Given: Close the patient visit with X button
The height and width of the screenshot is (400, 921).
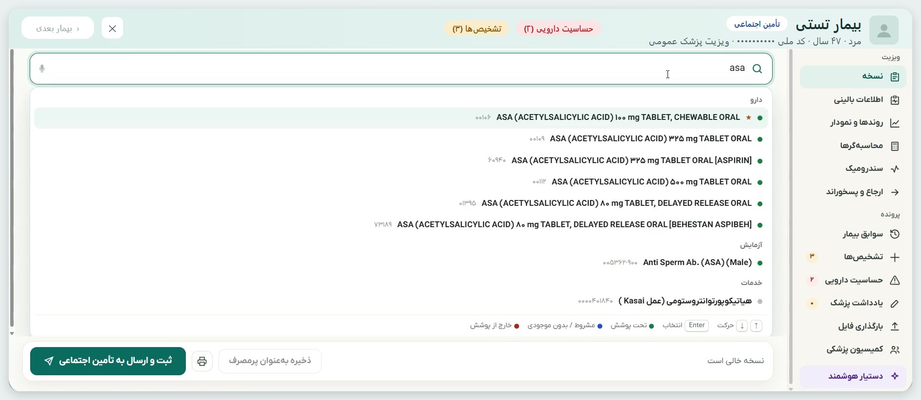Looking at the screenshot, I should tap(112, 28).
